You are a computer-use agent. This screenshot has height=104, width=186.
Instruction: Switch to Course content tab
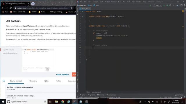[16, 81]
